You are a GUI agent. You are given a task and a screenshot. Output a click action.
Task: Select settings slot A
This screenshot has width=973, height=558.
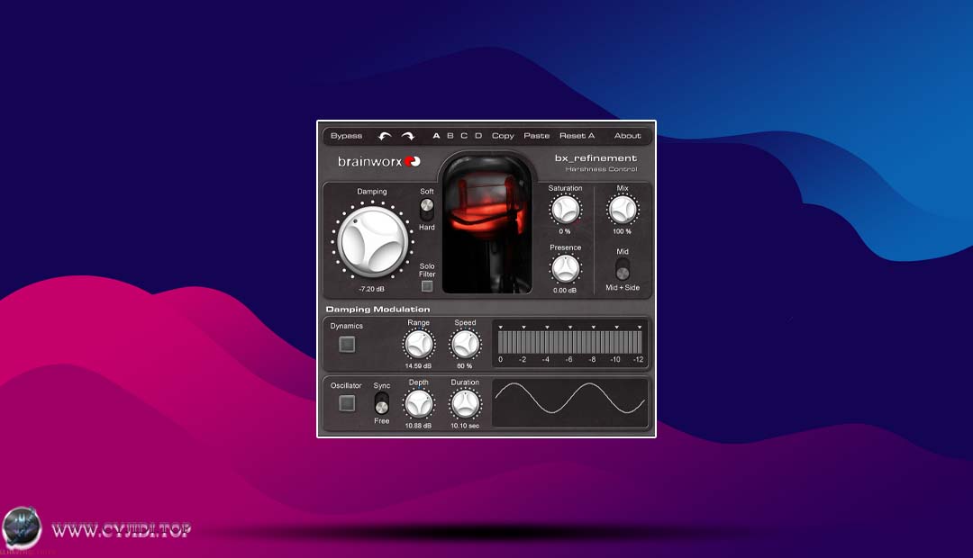coord(436,136)
